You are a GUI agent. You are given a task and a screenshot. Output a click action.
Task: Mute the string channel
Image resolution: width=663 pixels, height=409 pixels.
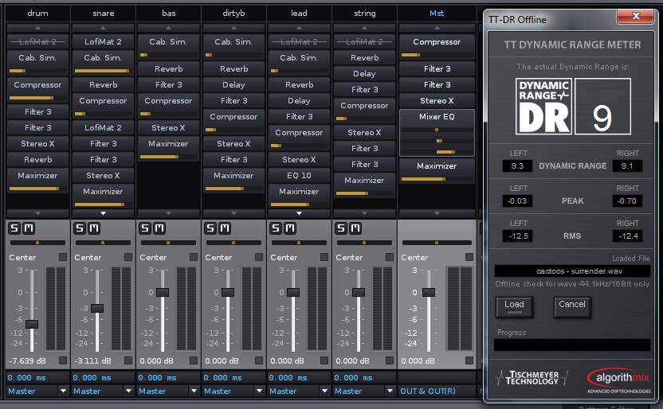point(355,228)
